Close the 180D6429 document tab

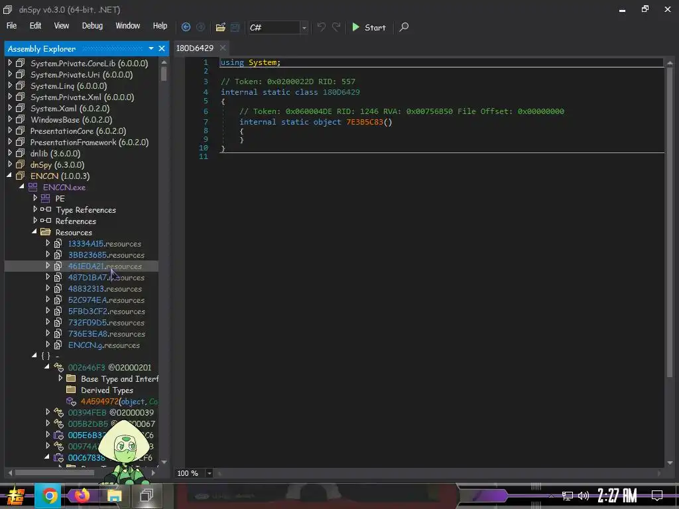[x=223, y=48]
